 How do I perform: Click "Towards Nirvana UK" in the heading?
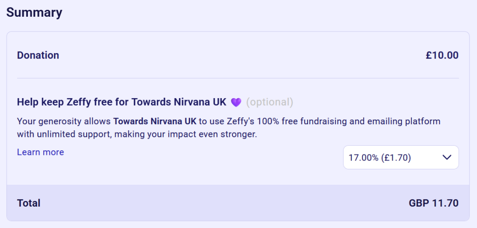coord(179,102)
